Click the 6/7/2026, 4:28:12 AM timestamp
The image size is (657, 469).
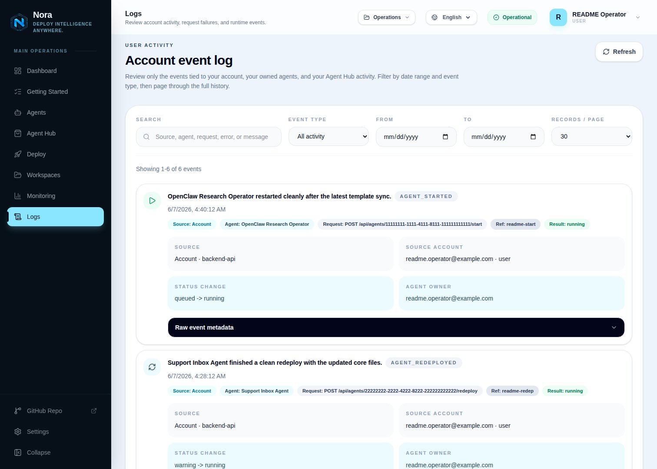click(196, 376)
